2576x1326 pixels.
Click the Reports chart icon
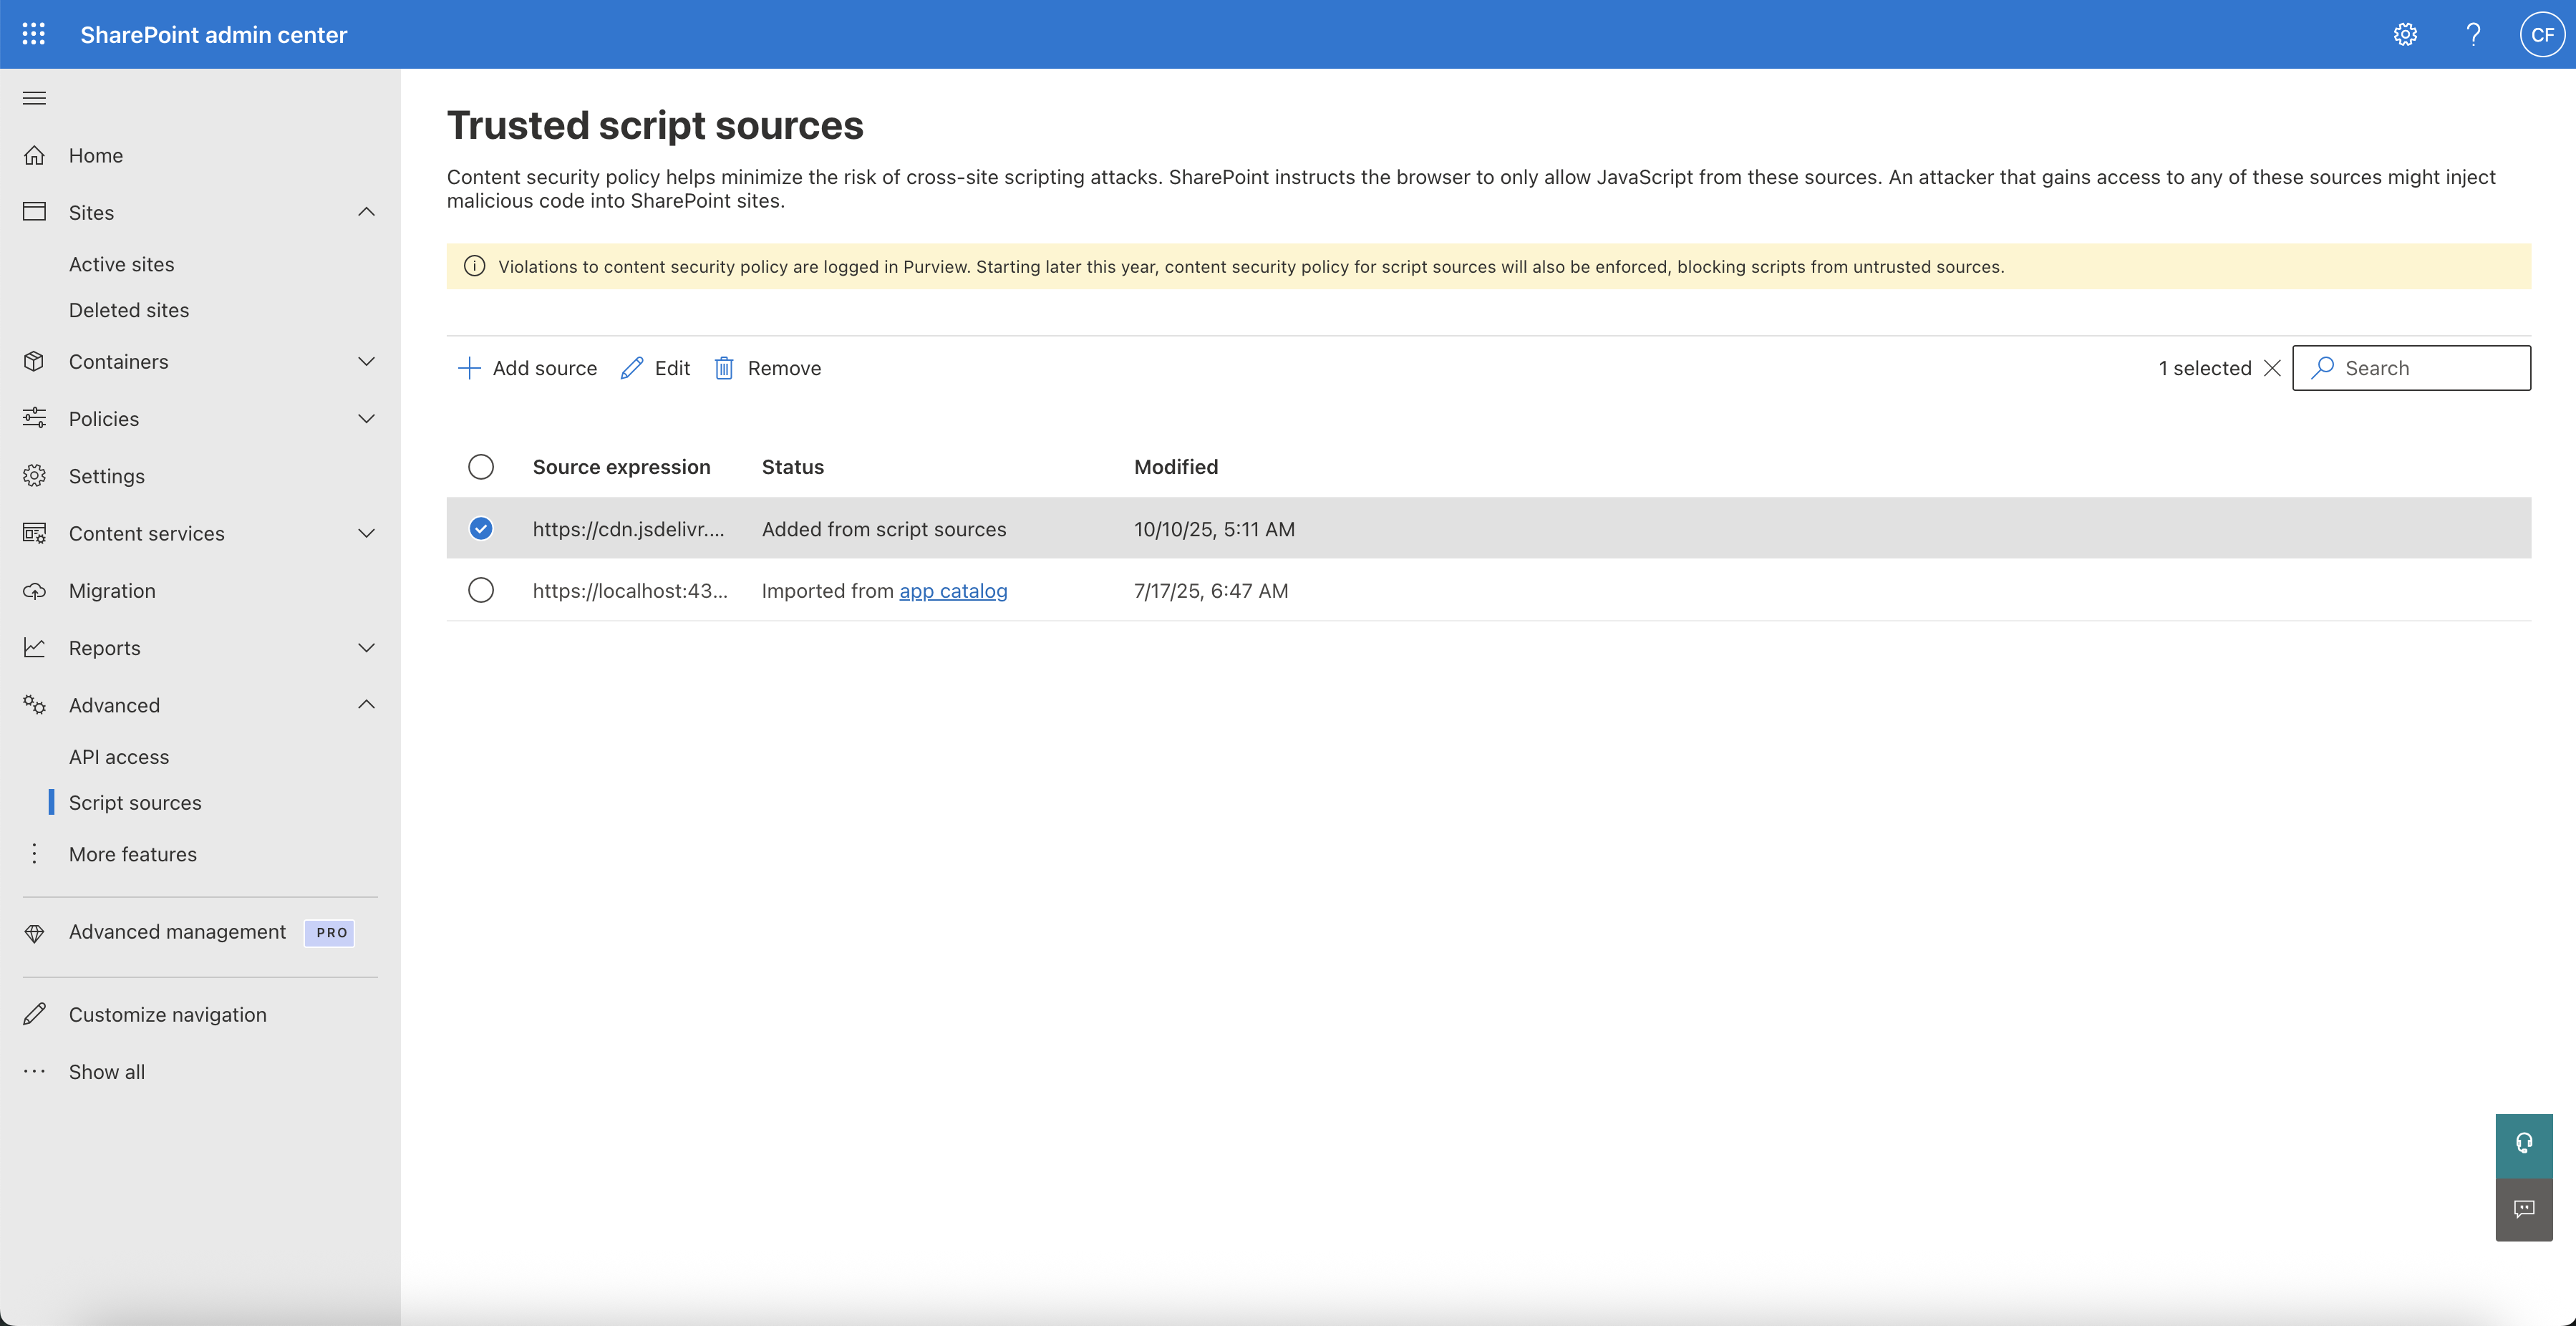[34, 647]
